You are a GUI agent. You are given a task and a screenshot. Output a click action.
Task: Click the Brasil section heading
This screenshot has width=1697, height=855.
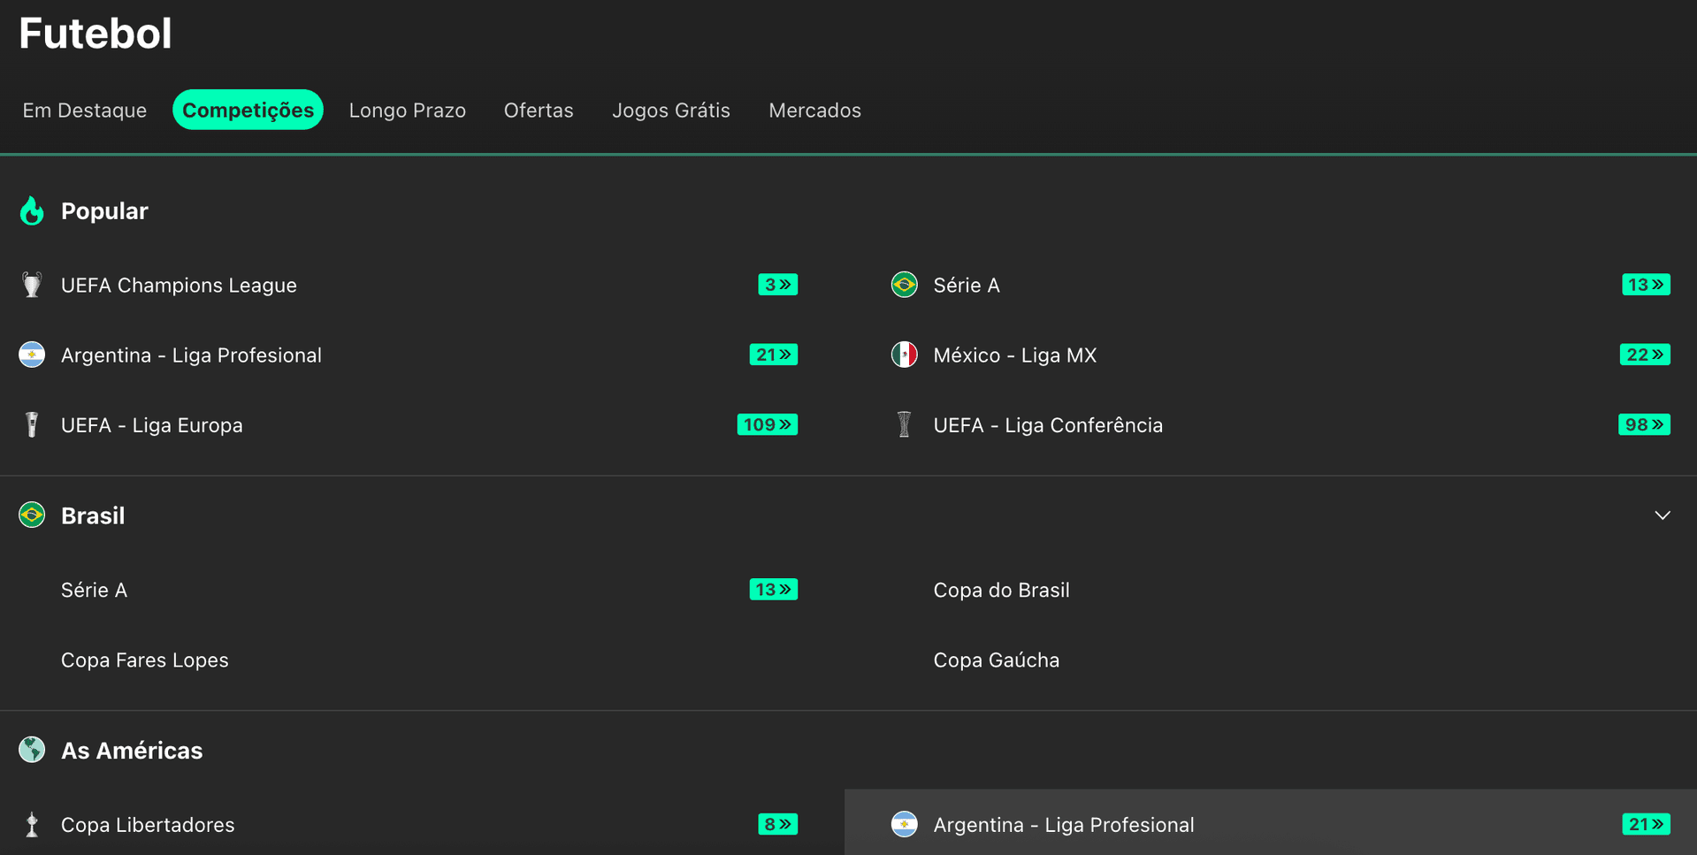pos(93,515)
